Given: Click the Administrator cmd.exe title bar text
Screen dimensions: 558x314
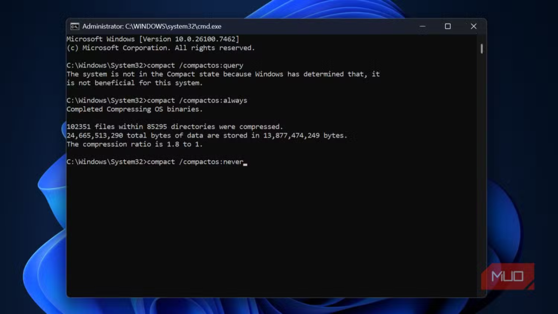Looking at the screenshot, I should point(151,26).
